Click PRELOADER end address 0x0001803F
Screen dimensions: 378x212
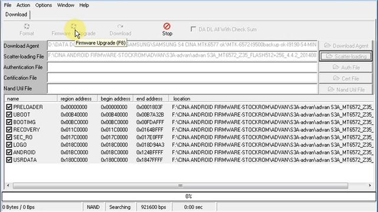click(x=149, y=107)
